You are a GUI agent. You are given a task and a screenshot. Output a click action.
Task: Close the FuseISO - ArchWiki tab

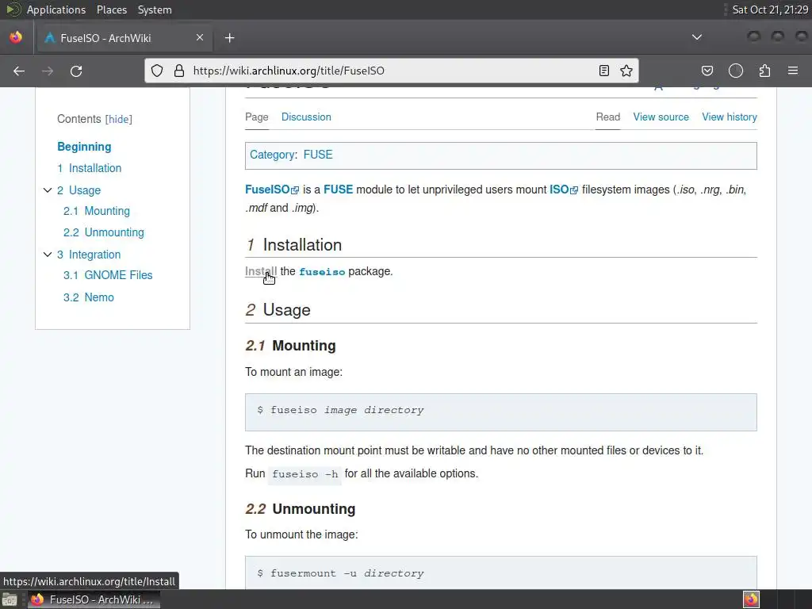(x=199, y=37)
